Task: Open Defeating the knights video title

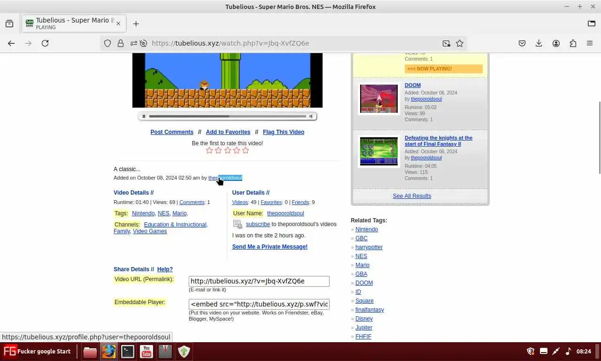Action: (x=439, y=141)
